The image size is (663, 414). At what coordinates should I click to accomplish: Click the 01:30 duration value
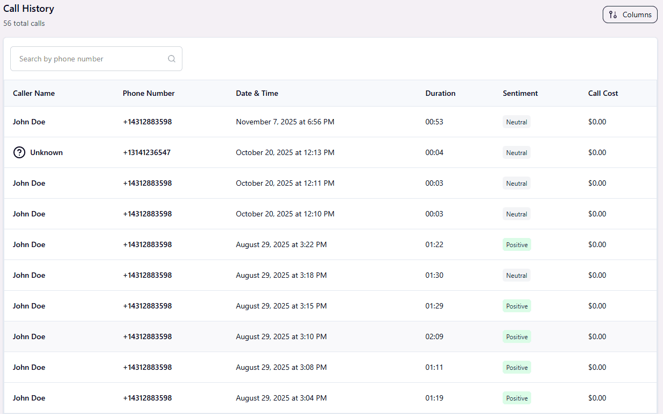tap(434, 275)
